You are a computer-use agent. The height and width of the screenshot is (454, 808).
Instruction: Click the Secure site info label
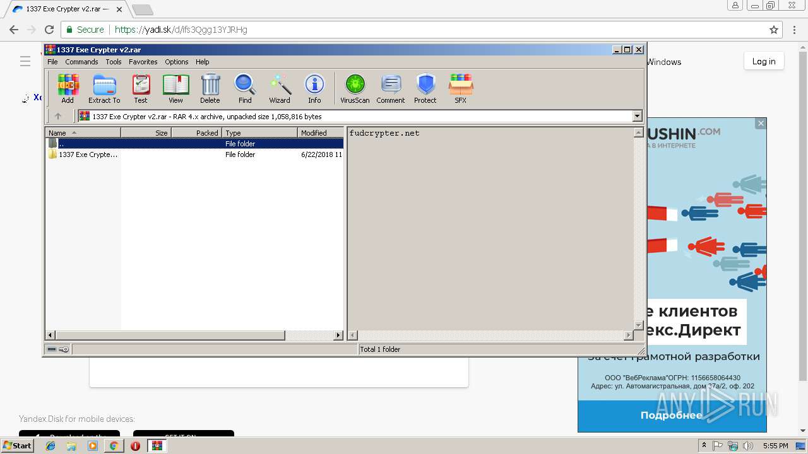coord(85,30)
